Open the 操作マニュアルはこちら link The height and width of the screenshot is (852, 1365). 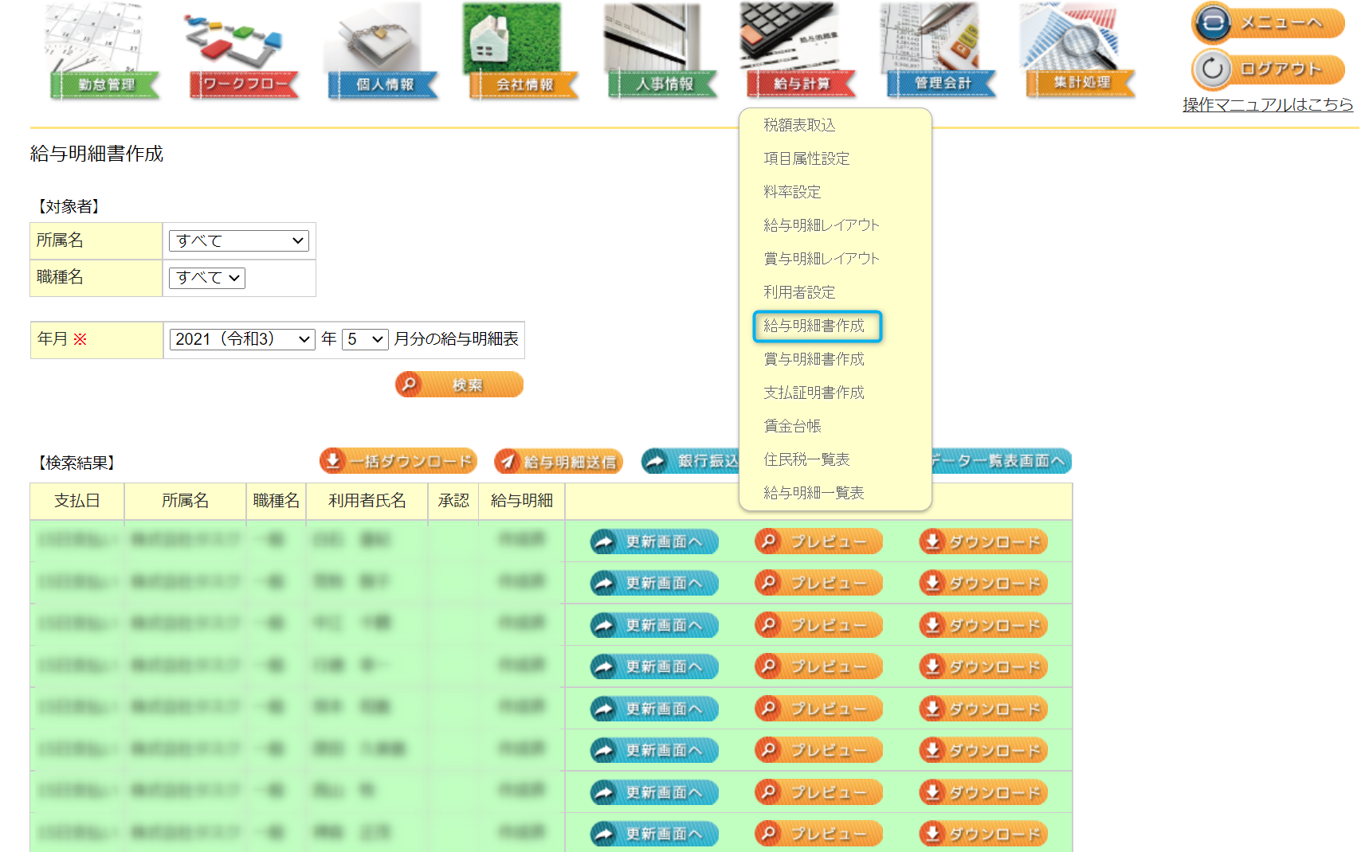click(x=1267, y=104)
